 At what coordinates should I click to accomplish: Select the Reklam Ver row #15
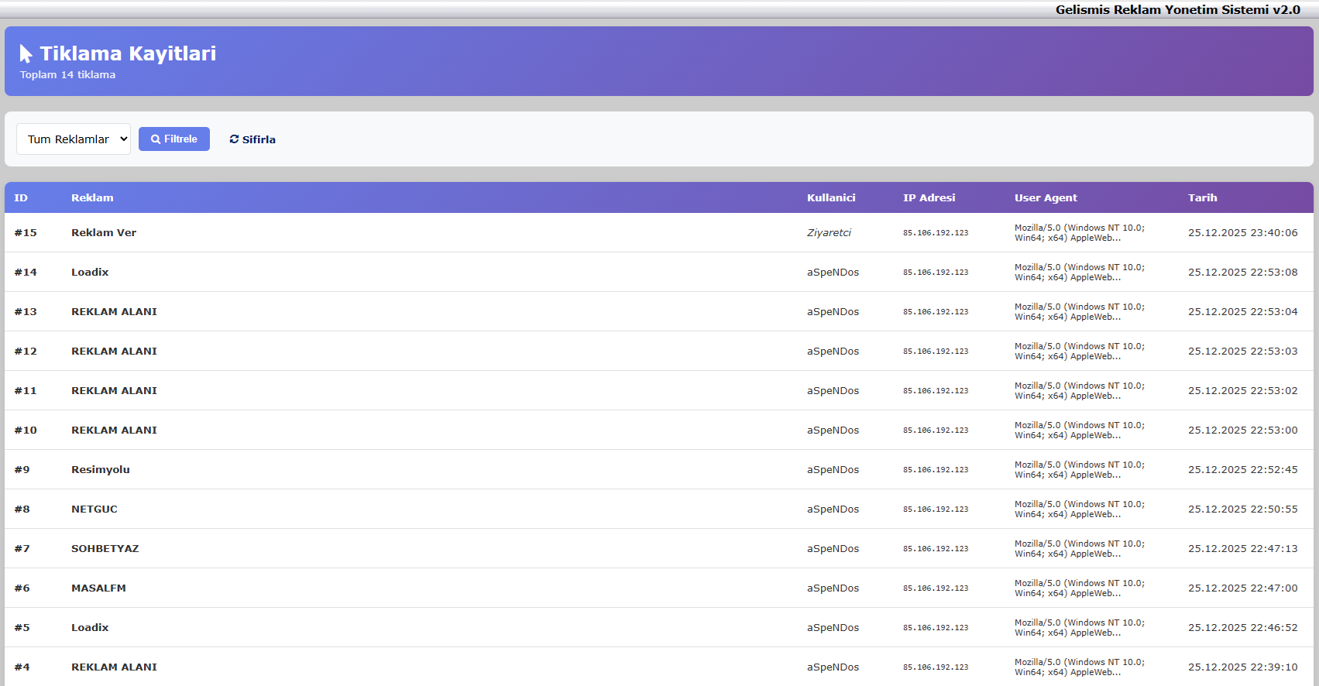(104, 233)
